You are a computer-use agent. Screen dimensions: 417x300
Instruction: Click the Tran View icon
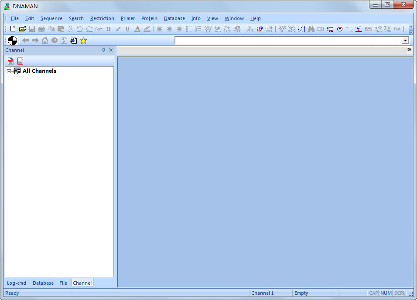tap(388, 29)
